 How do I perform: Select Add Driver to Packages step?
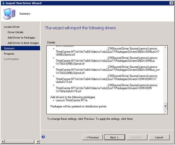(21, 38)
